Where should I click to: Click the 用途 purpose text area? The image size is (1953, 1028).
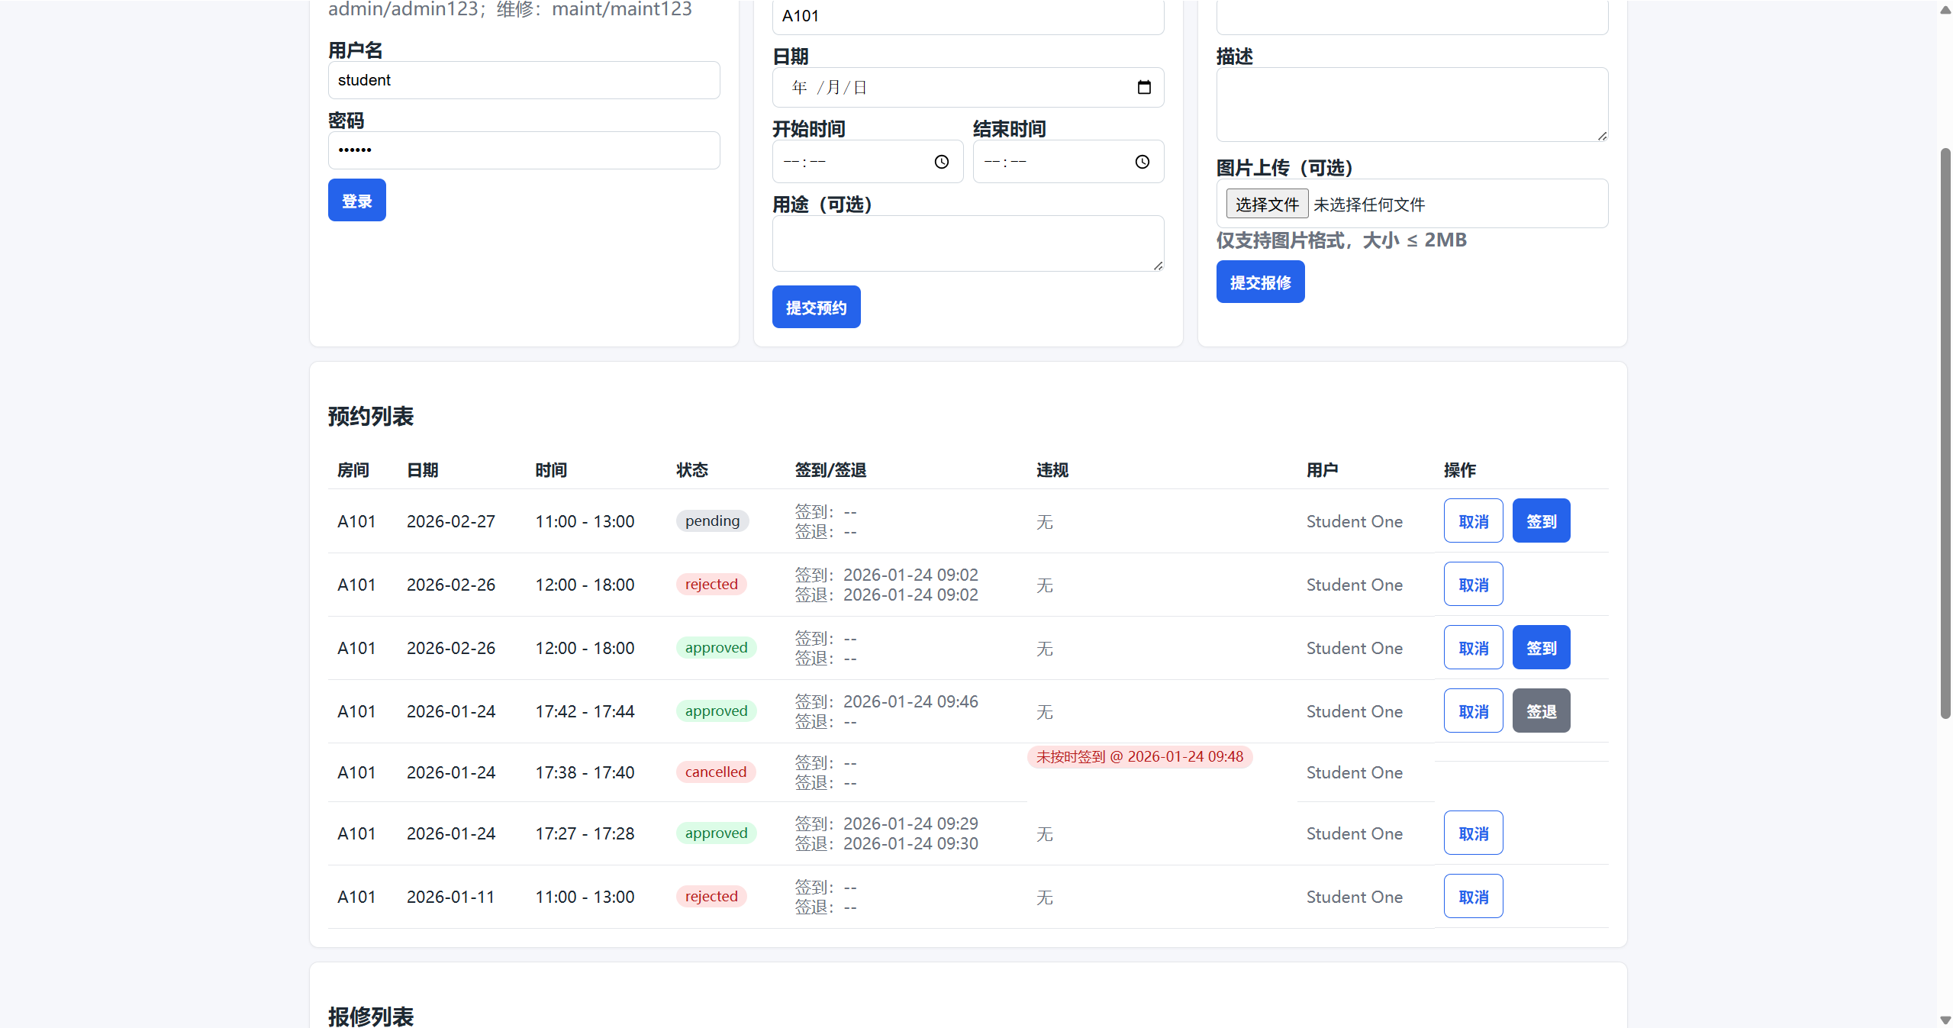pos(967,243)
